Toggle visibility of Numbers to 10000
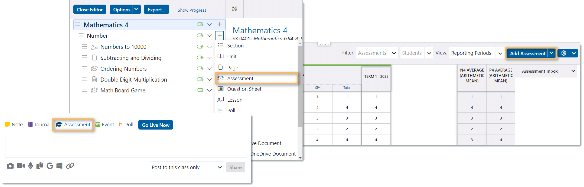Screen dimensions: 584x187 click(200, 47)
